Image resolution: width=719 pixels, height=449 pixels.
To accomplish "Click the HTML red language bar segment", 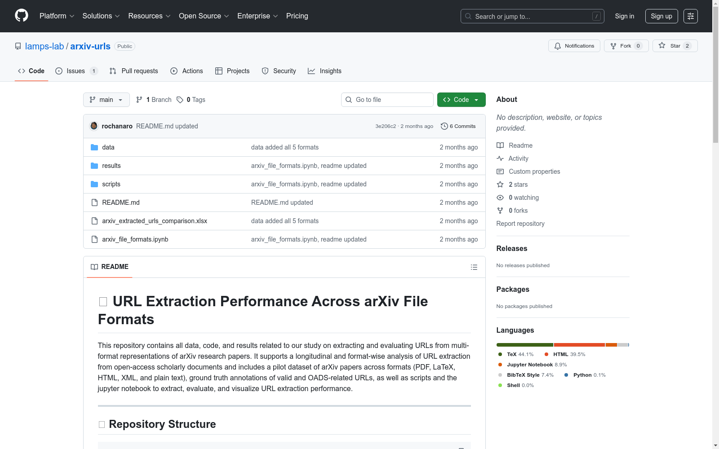I will click(580, 345).
